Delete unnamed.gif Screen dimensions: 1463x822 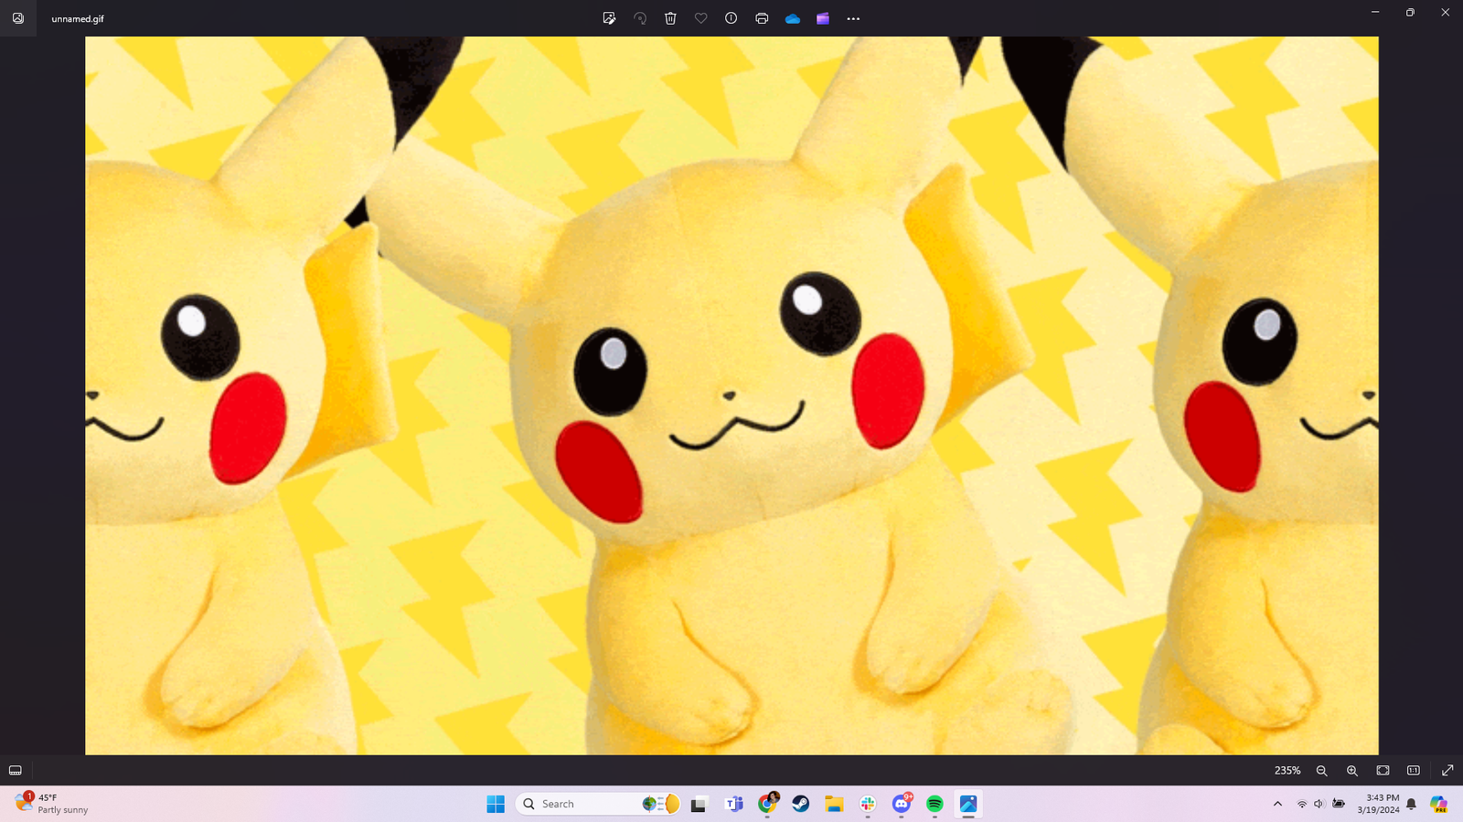pos(670,18)
